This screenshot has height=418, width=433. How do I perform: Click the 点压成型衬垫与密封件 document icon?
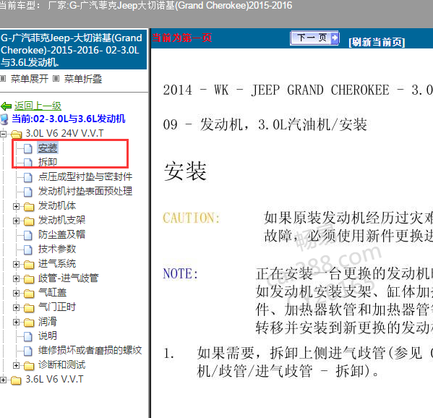pyautogui.click(x=27, y=177)
